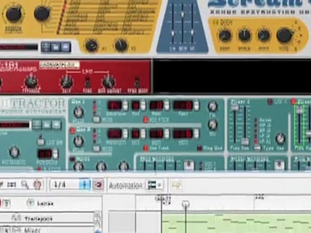
Task: Click the Scream 4 P1 knob
Action: pos(91,45)
